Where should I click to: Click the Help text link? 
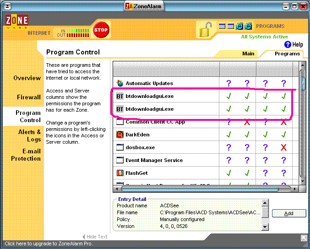(298, 44)
